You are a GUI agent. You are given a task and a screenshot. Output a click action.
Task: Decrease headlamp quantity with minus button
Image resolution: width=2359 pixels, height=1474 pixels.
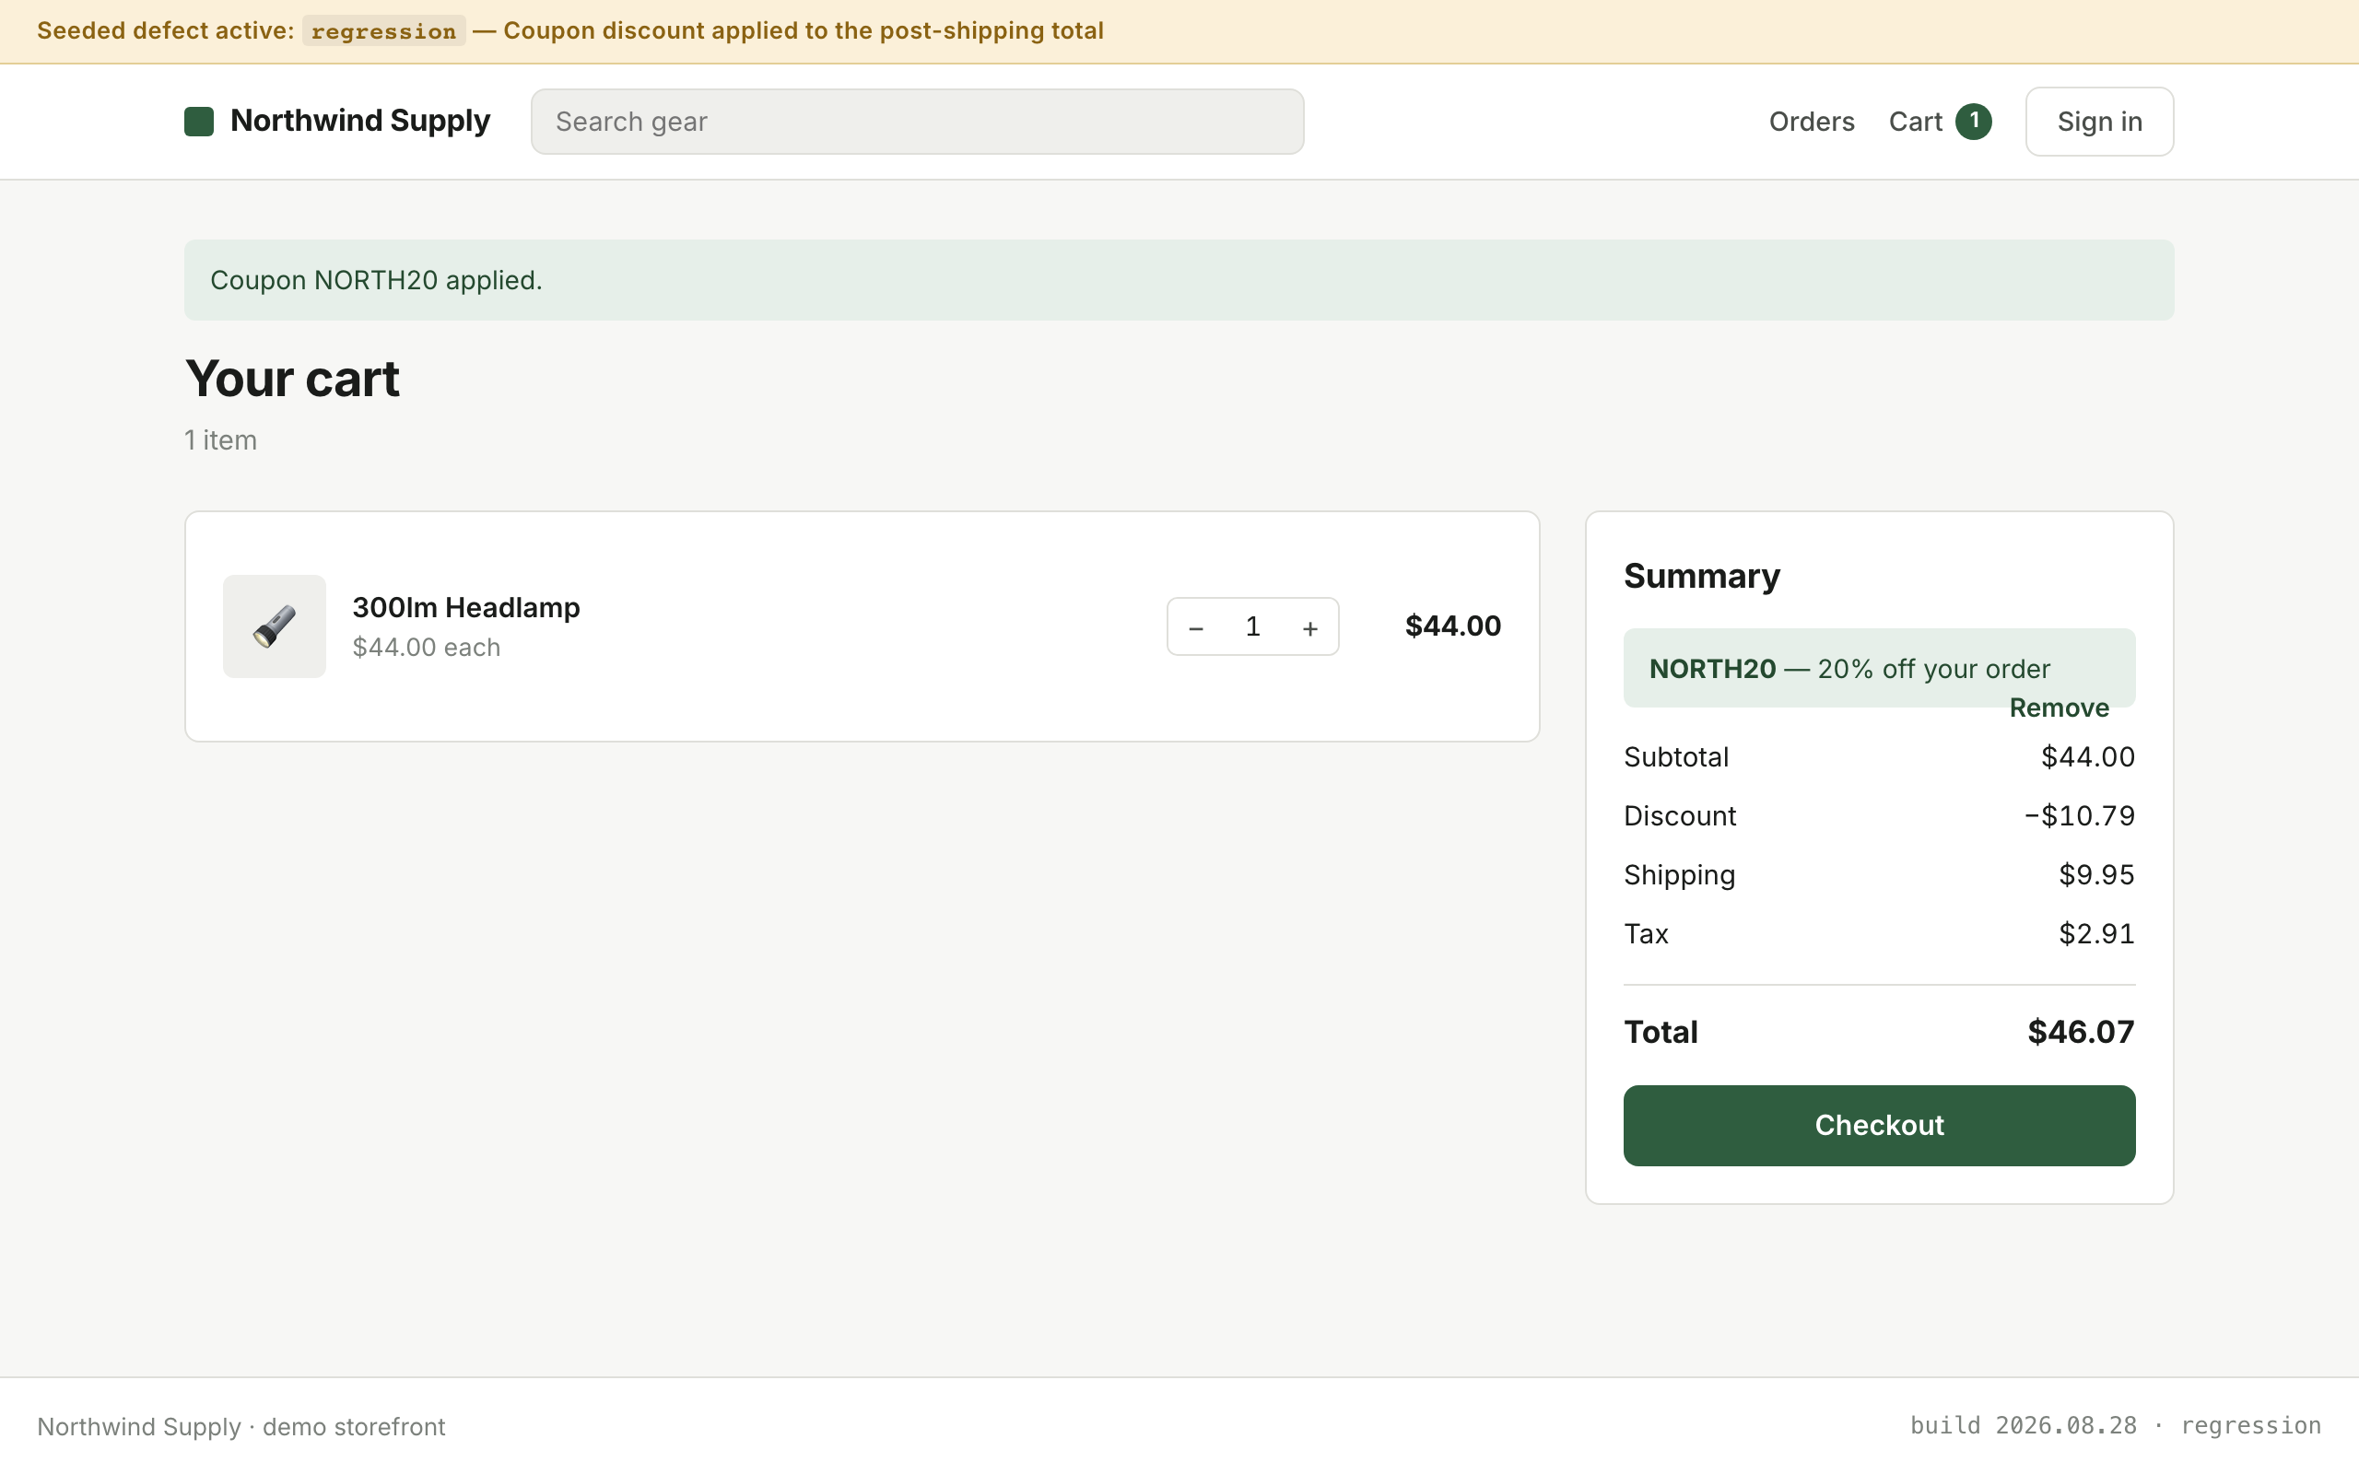tap(1196, 626)
